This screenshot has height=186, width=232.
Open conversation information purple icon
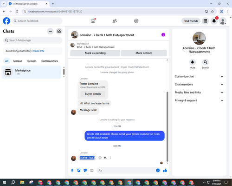(163, 35)
